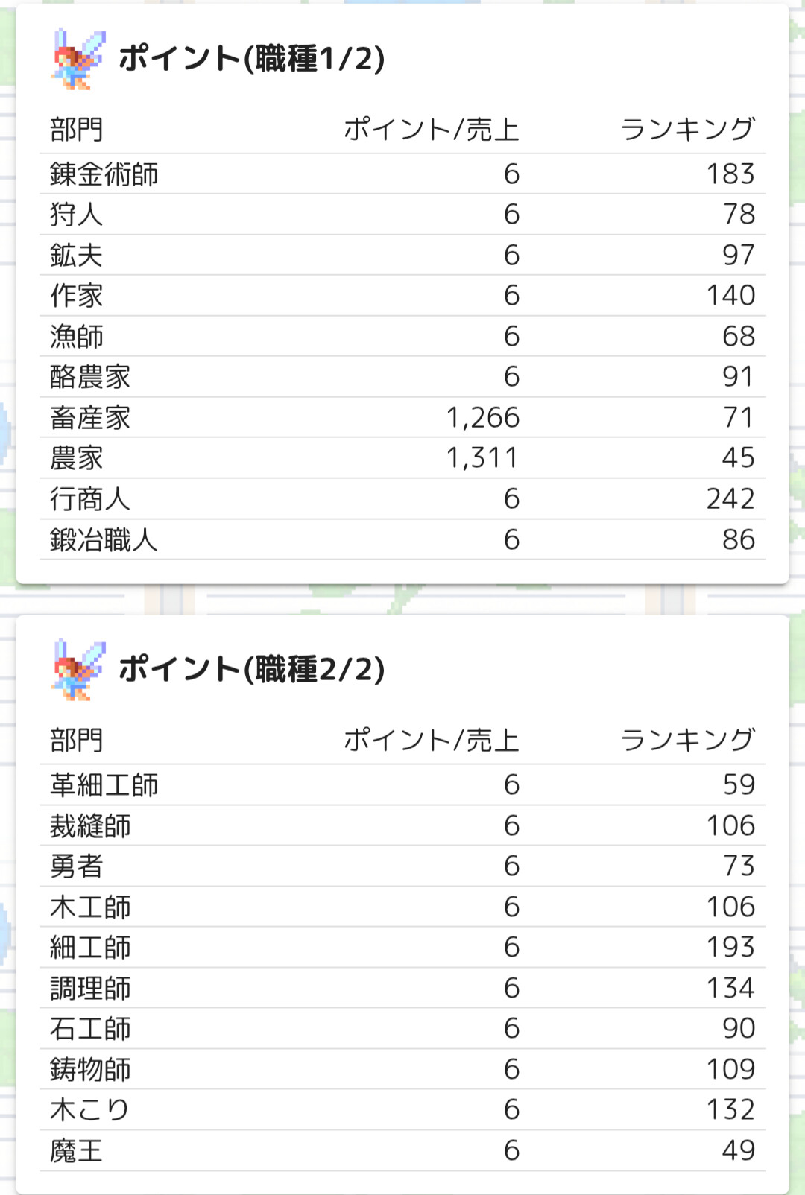Select the 革細工師 row label

(104, 785)
